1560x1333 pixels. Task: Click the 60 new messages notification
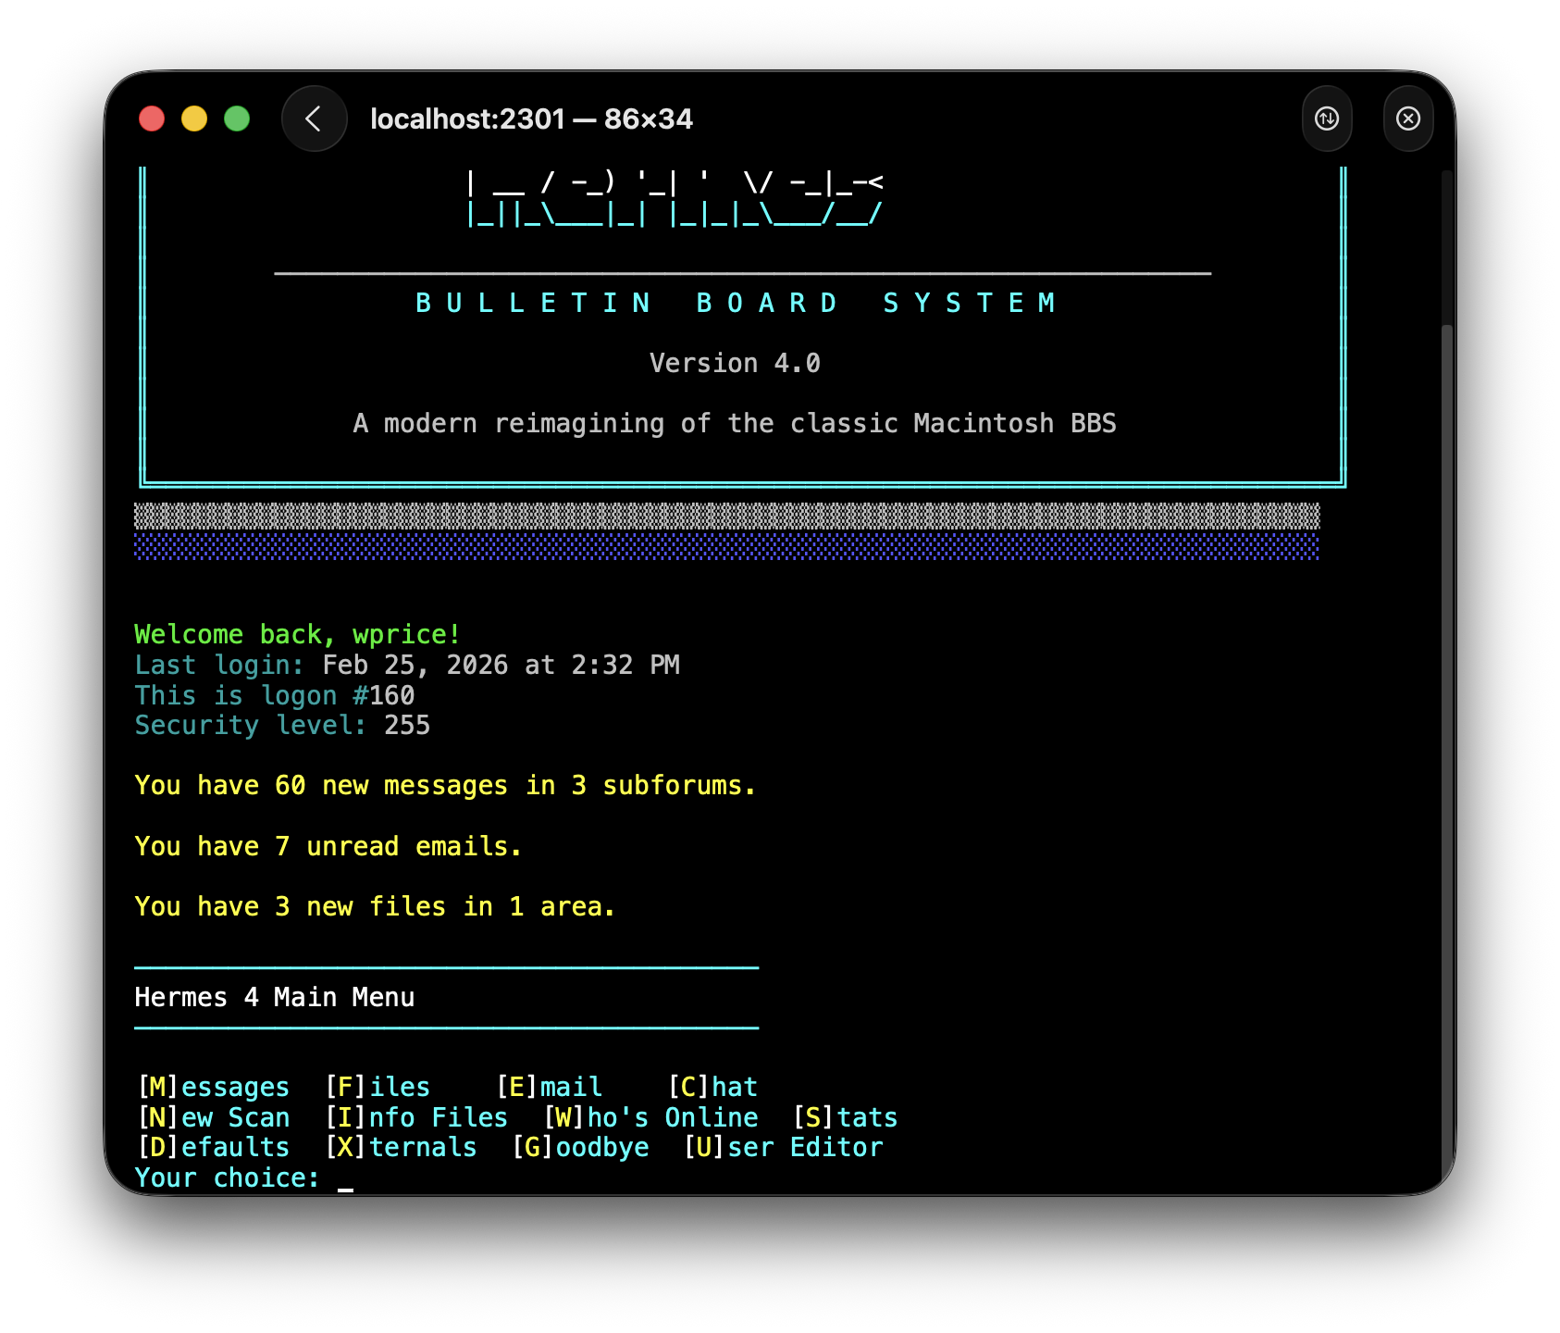[x=444, y=785]
